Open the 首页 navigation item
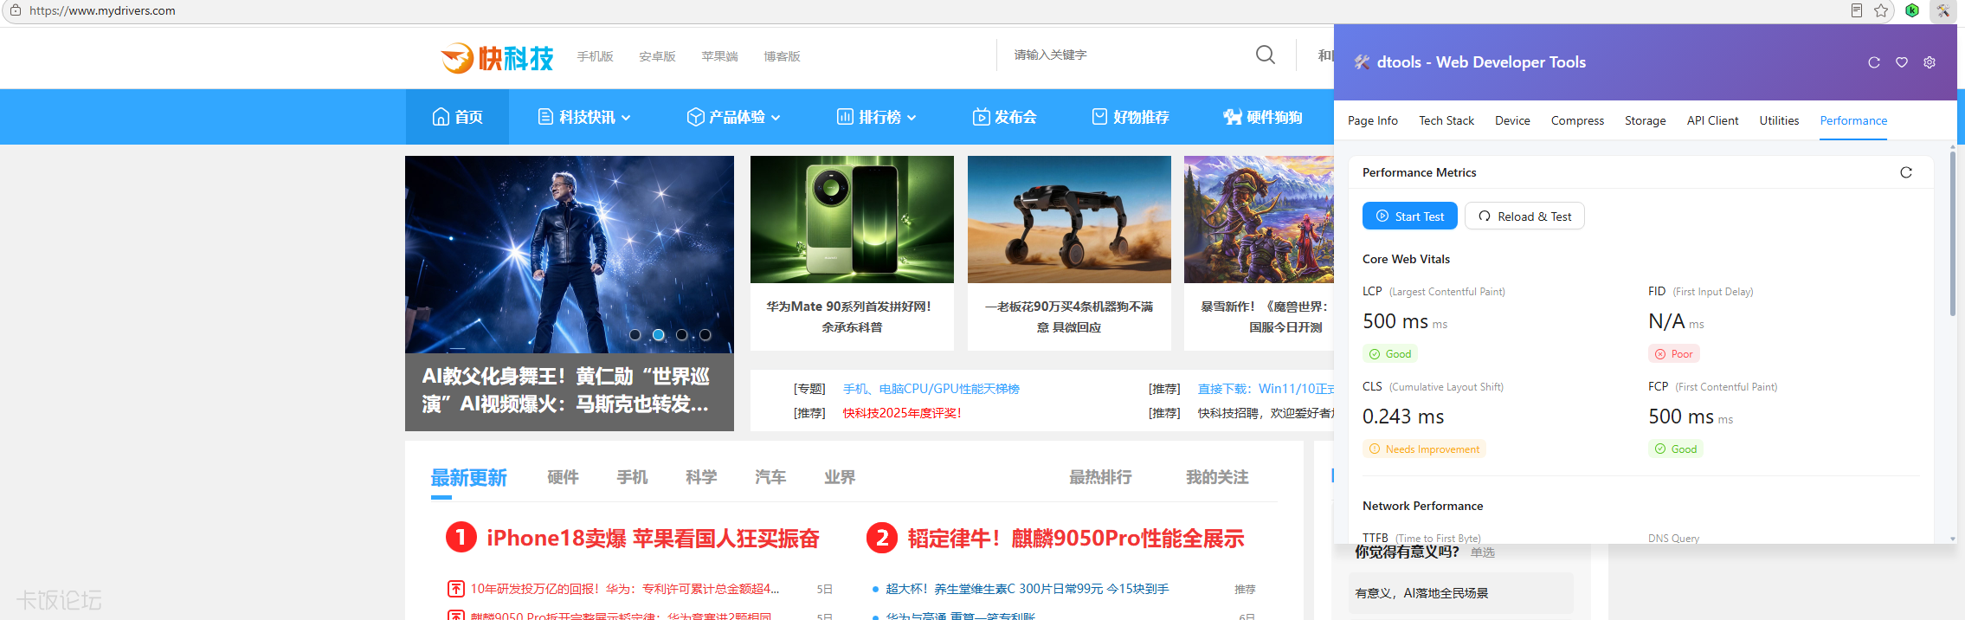1965x620 pixels. point(457,117)
